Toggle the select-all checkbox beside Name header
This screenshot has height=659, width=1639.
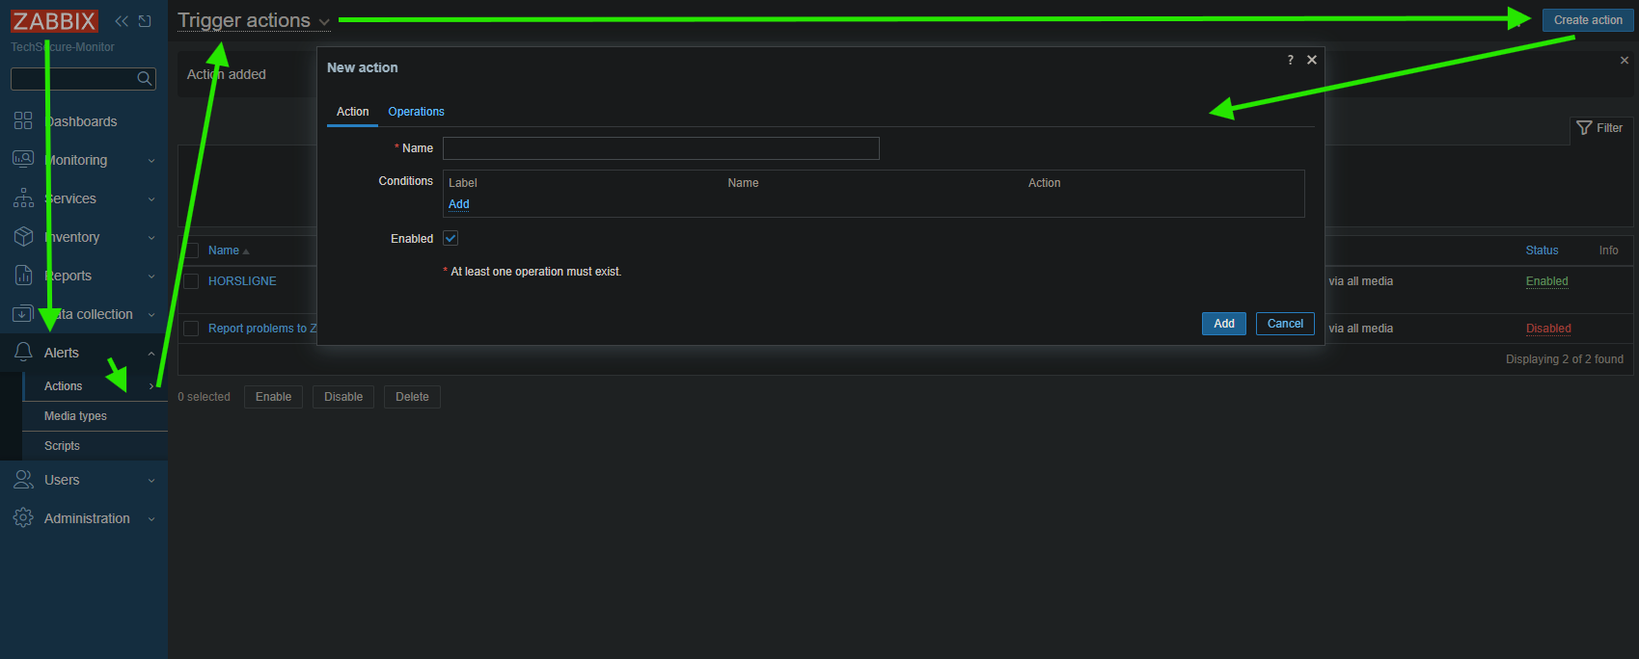coord(191,250)
